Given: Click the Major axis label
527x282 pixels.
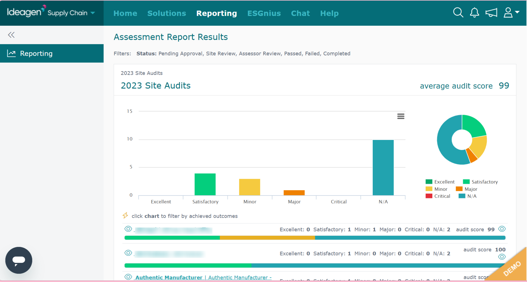Looking at the screenshot, I should (x=294, y=202).
